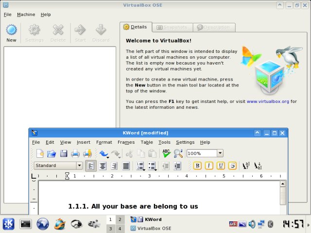311x233 pixels.
Task: Open numbered list style arrow
Action: pos(144,170)
